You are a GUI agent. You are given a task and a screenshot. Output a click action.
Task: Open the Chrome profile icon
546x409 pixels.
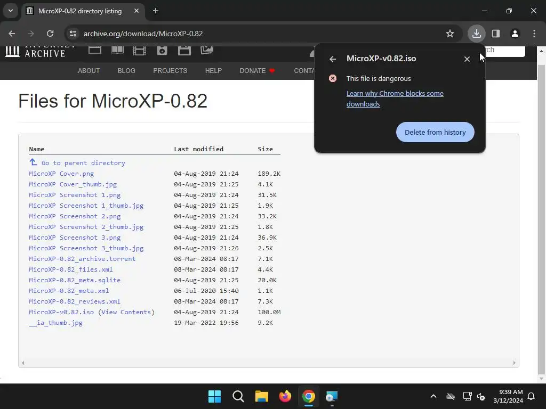[x=515, y=34]
